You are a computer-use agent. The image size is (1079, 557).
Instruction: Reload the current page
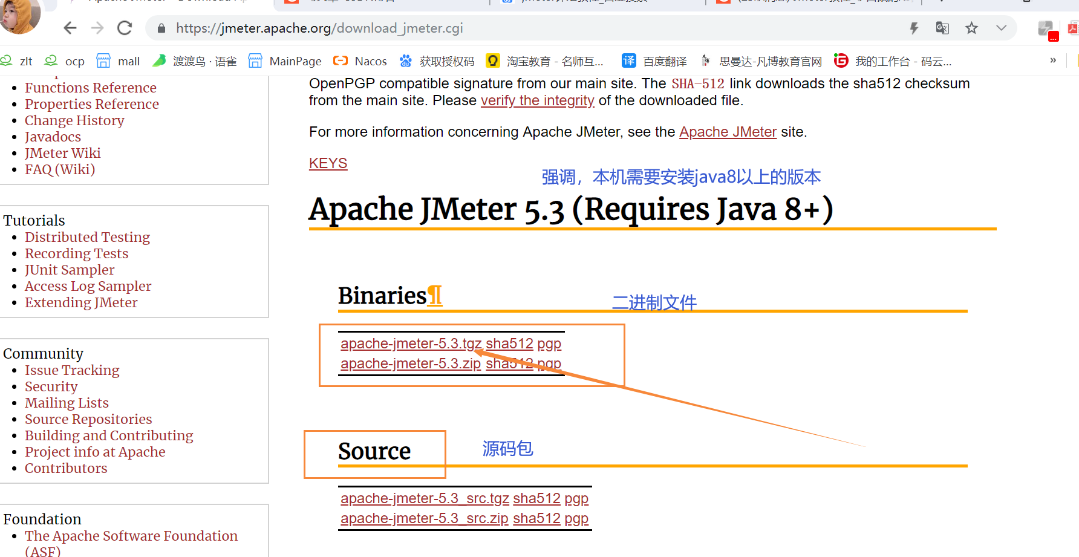[125, 28]
